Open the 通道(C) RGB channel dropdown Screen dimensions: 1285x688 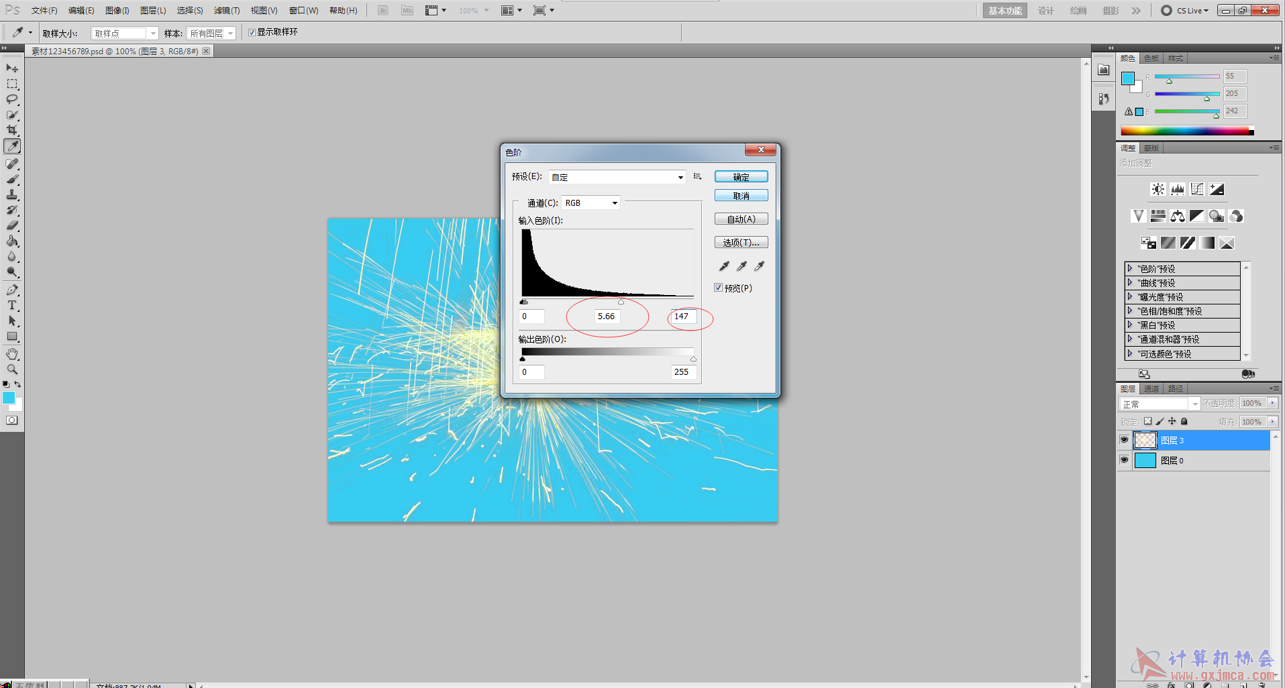pyautogui.click(x=590, y=203)
